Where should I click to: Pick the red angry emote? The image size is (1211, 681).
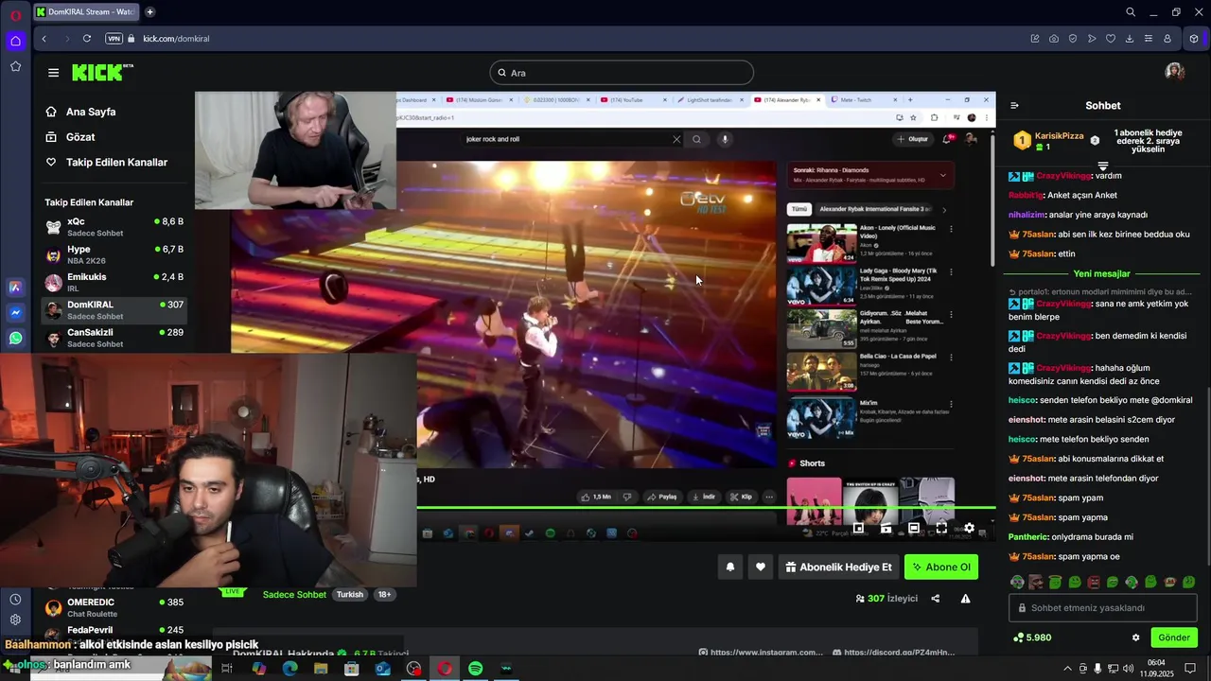(x=1094, y=583)
